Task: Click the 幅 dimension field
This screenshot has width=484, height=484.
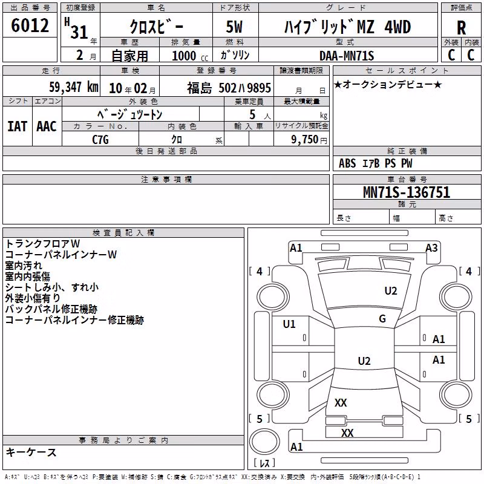Action: point(412,218)
